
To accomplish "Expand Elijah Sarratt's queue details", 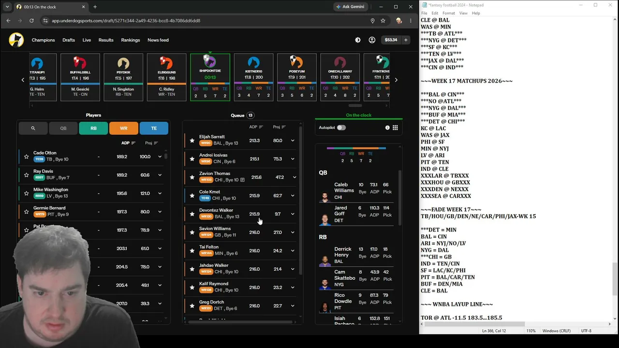I will click(293, 141).
